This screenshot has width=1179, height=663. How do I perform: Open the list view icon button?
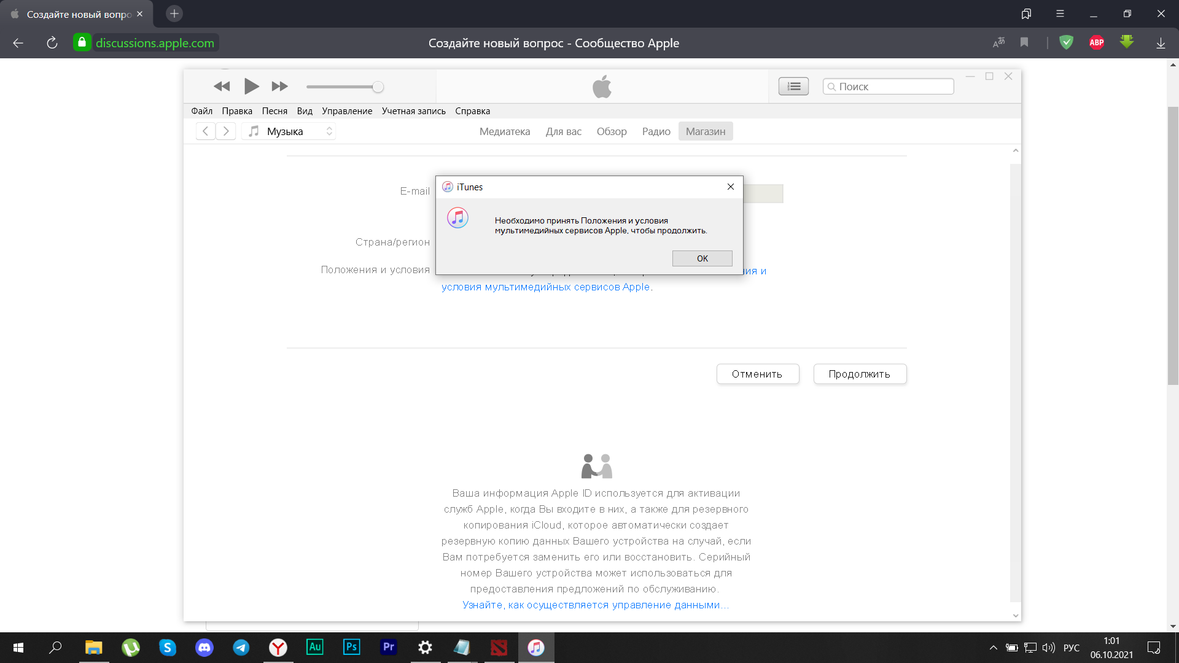click(x=793, y=87)
